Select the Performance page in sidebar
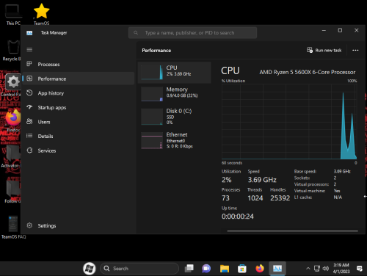Viewport: 367px width, 276px height. (x=79, y=79)
